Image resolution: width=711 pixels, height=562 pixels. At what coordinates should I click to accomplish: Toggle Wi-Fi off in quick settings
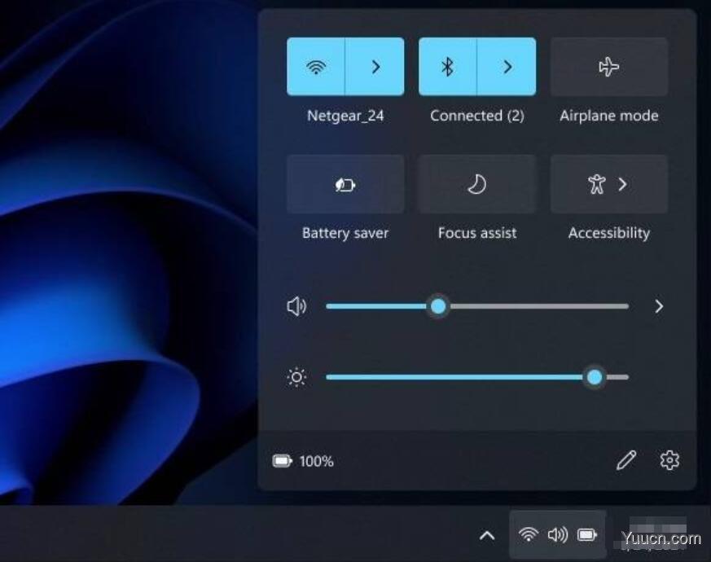[x=316, y=67]
